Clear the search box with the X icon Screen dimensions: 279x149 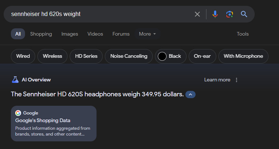pos(197,14)
